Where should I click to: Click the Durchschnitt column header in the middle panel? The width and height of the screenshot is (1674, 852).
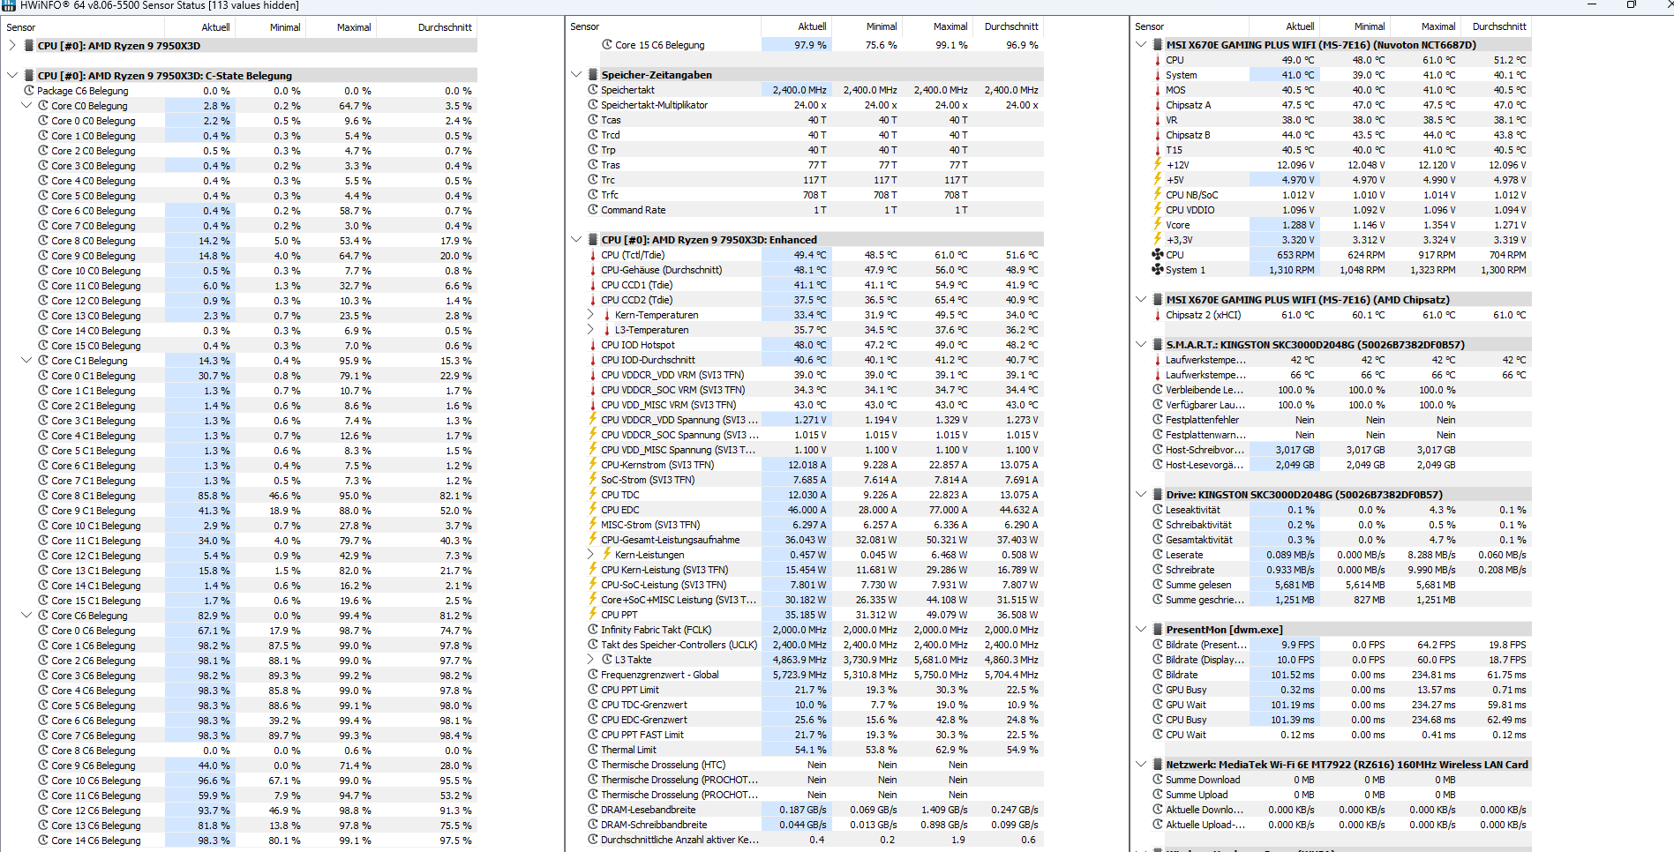[1011, 26]
